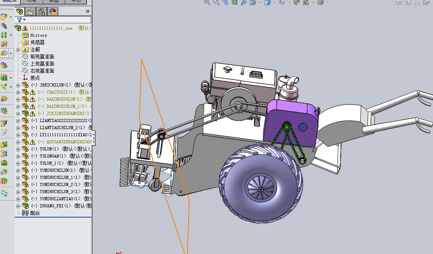Open the FeatureManager design tree tab
433x254 pixels.
coord(19,11)
